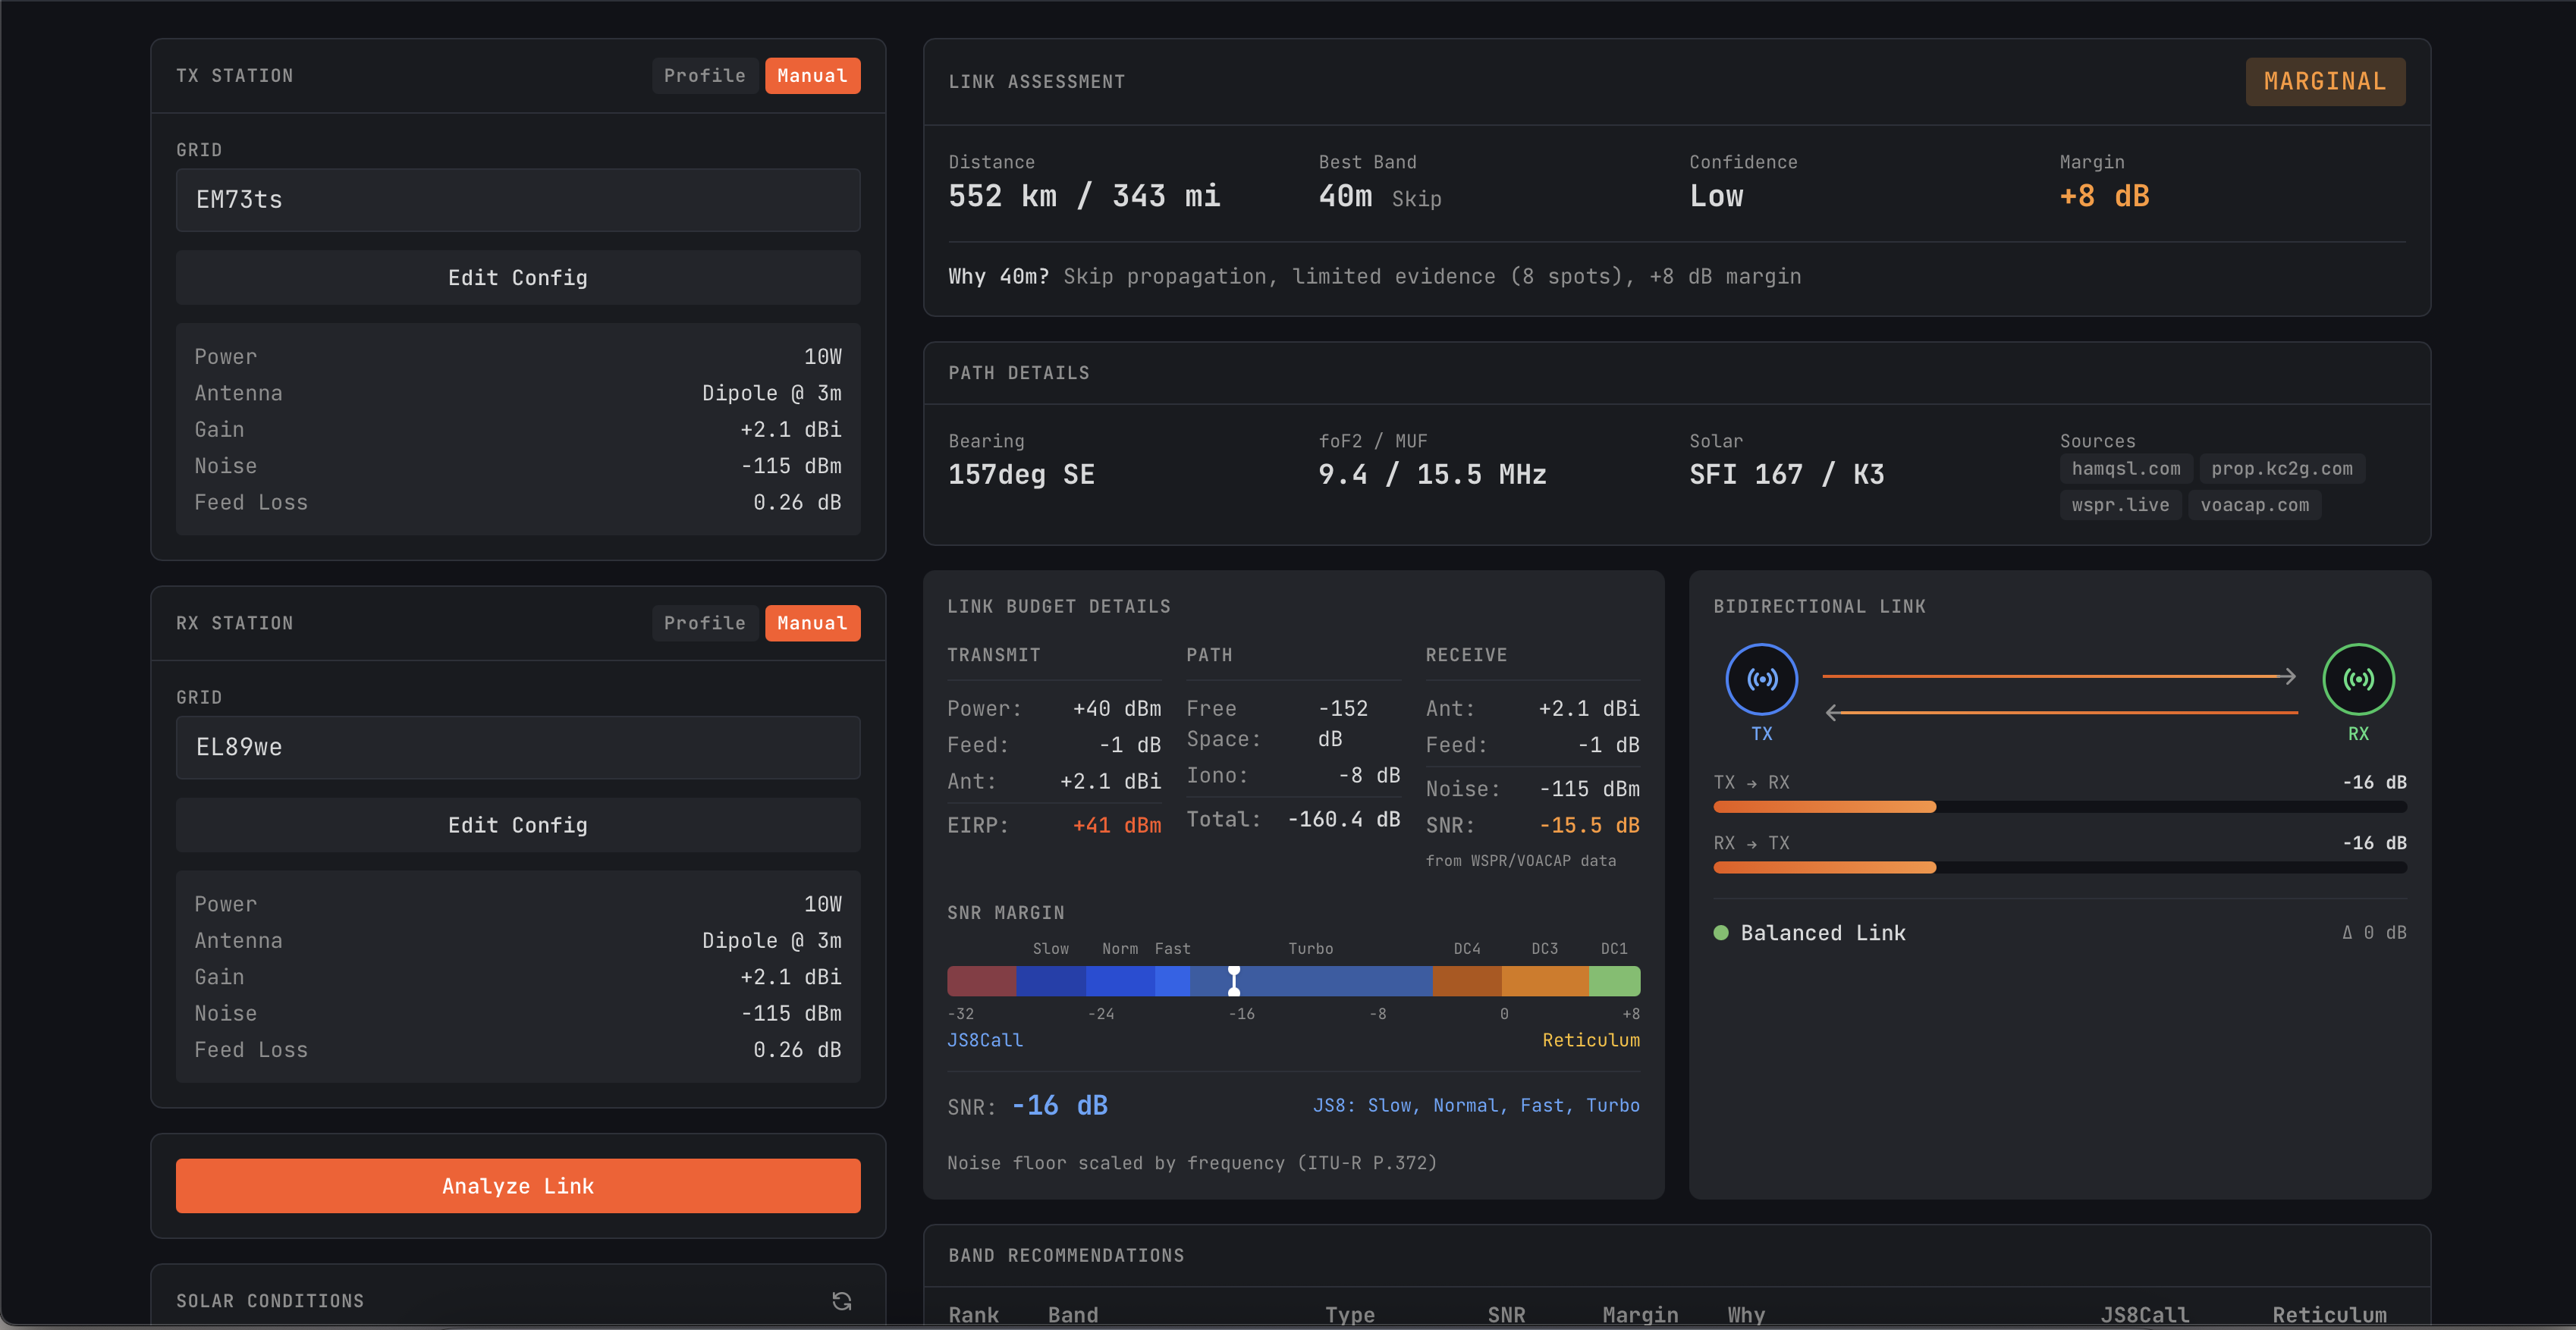Click the green Balanced Link status dot
This screenshot has height=1330, width=2576.
pyautogui.click(x=1721, y=933)
